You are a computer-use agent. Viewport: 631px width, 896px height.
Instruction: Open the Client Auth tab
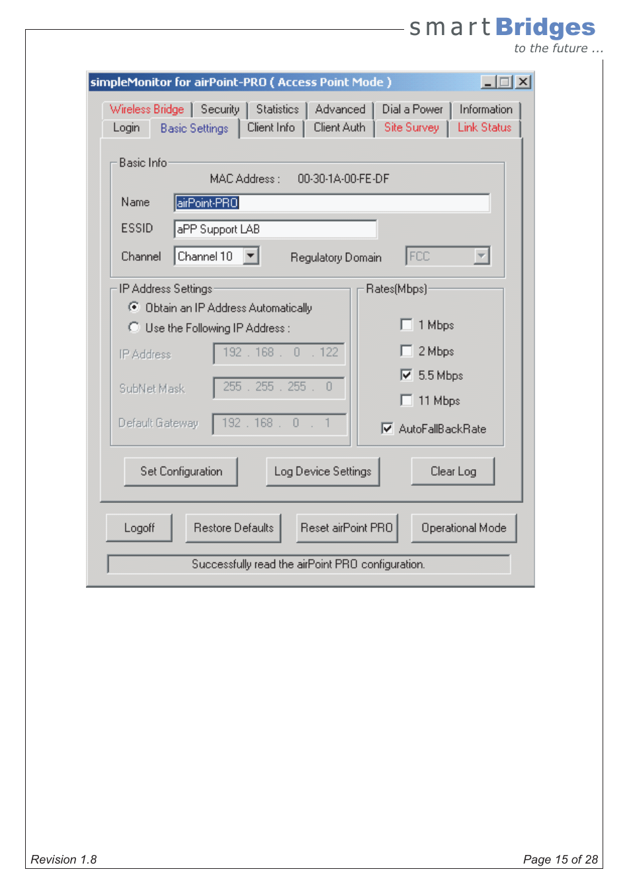tap(339, 128)
